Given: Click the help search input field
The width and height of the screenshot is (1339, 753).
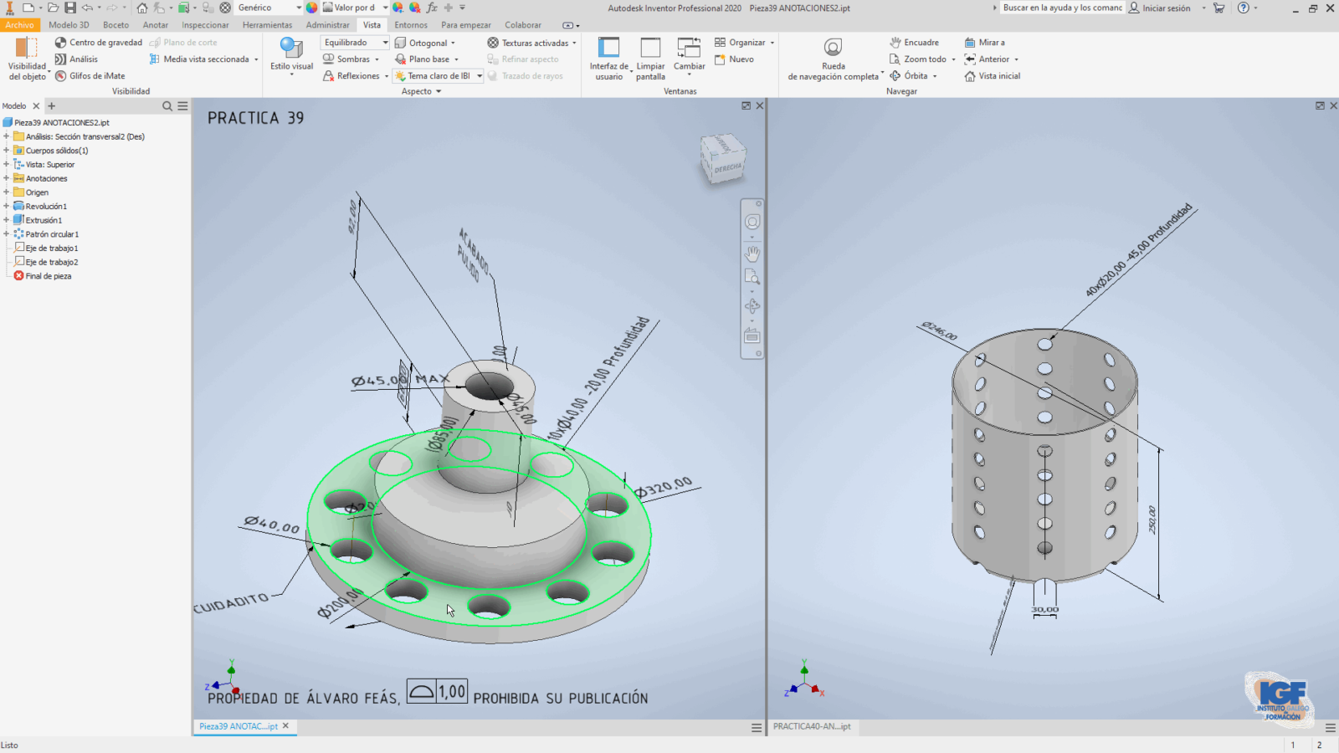Looking at the screenshot, I should point(1062,8).
